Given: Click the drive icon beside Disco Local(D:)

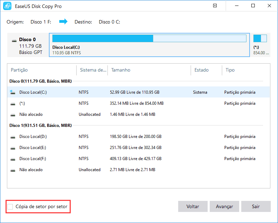Looking at the screenshot, I should click(13, 137).
